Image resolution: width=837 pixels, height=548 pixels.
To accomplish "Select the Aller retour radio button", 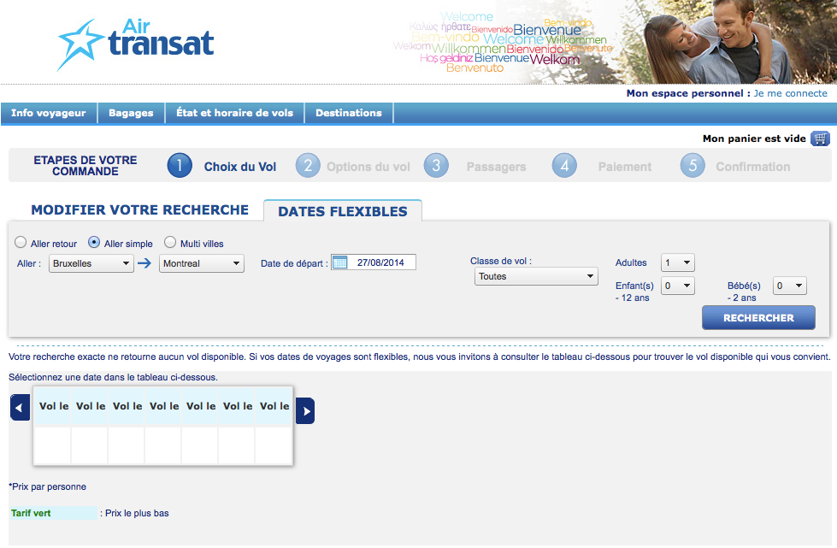I will (x=21, y=243).
